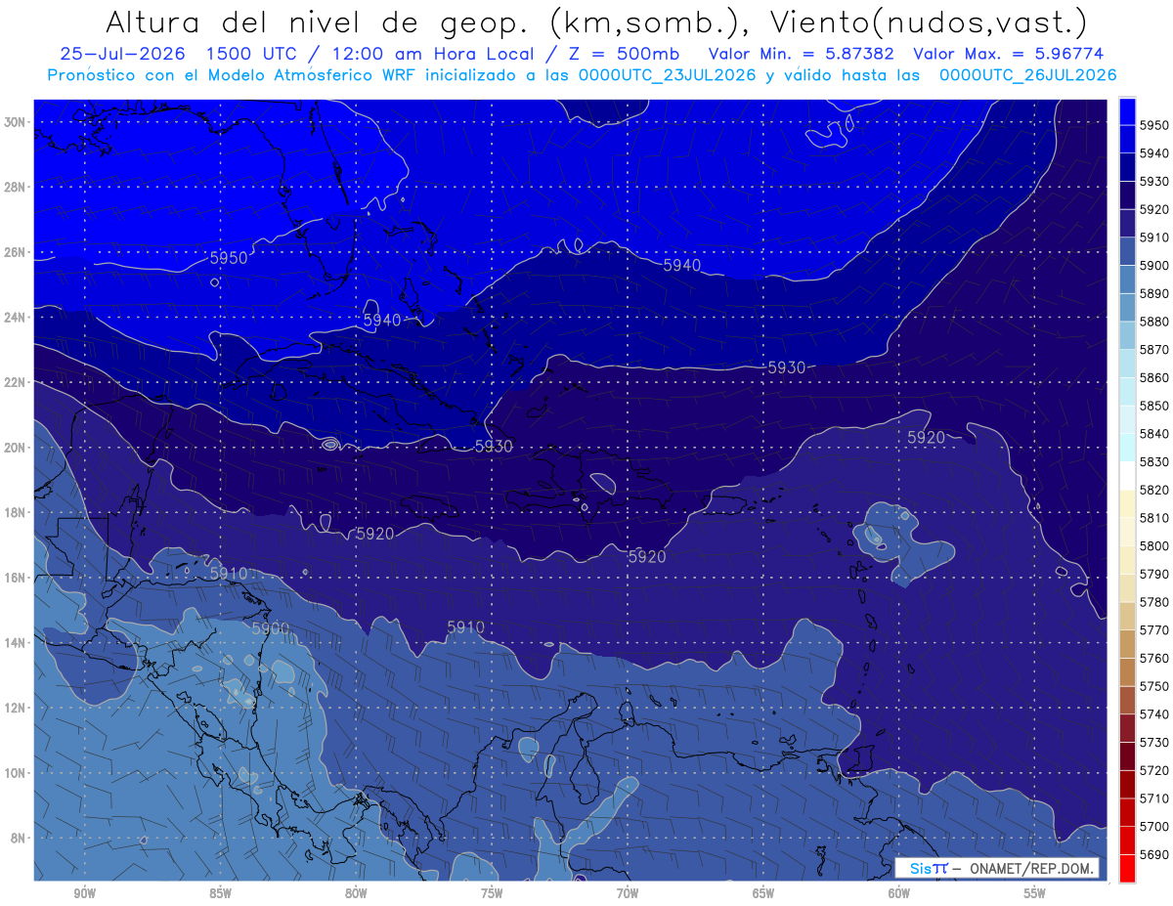Click the '70W' longitude axis label

click(x=628, y=893)
